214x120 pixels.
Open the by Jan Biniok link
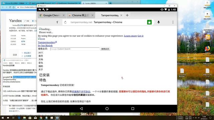pyautogui.click(x=45, y=45)
